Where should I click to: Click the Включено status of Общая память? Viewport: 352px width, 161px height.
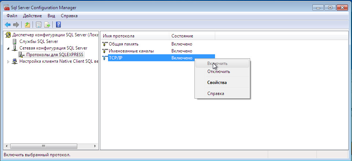182,44
